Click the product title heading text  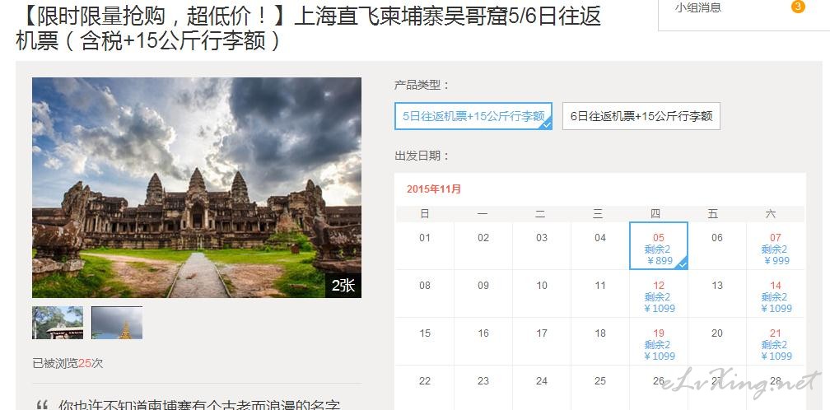point(309,29)
